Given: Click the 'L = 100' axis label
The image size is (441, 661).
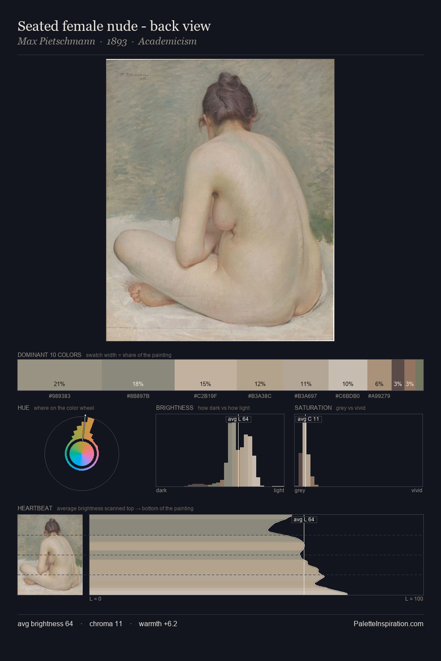Looking at the screenshot, I should click(414, 599).
